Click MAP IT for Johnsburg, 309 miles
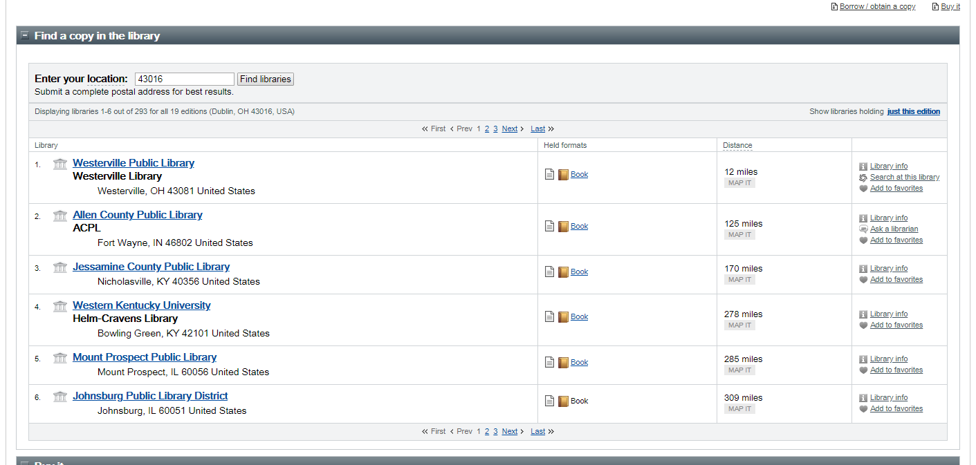The height and width of the screenshot is (465, 976). point(739,409)
